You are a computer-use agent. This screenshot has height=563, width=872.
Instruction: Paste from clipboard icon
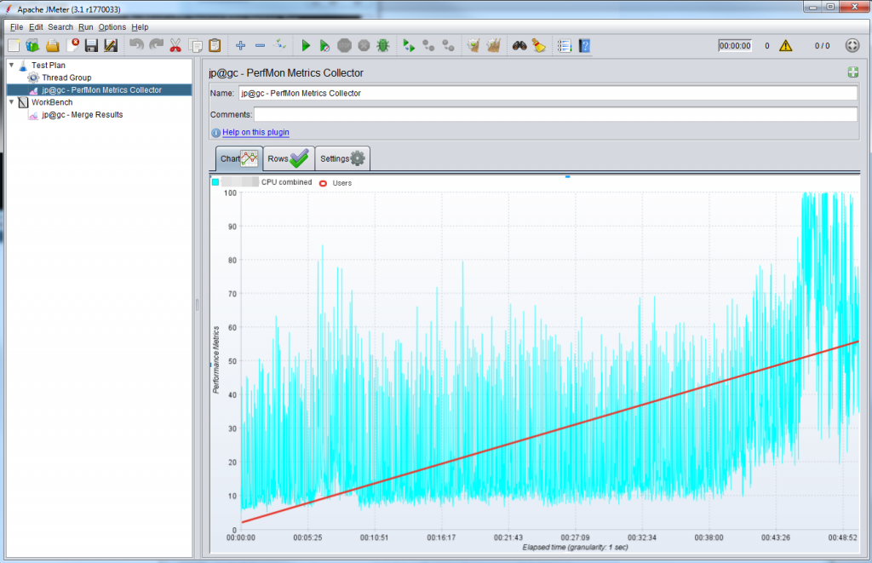[215, 46]
